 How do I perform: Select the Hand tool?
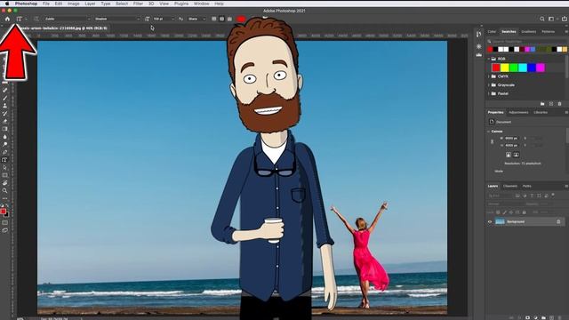click(x=4, y=183)
